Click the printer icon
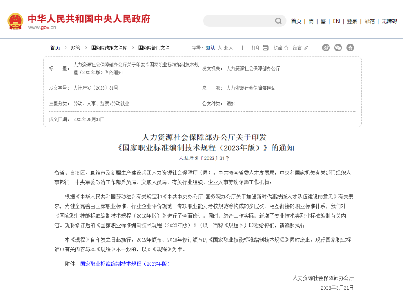The image size is (403, 294). pyautogui.click(x=266, y=48)
